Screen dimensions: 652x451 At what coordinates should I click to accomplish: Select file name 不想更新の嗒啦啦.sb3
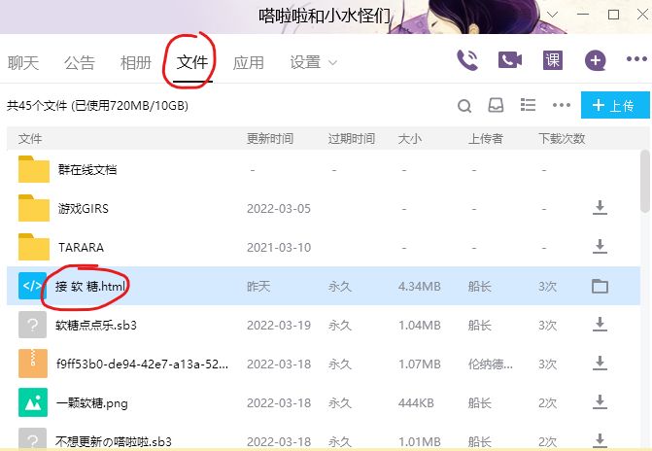(x=114, y=441)
